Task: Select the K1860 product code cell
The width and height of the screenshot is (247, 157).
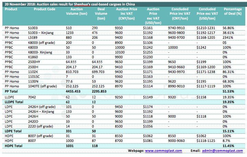Action: (x=33, y=56)
